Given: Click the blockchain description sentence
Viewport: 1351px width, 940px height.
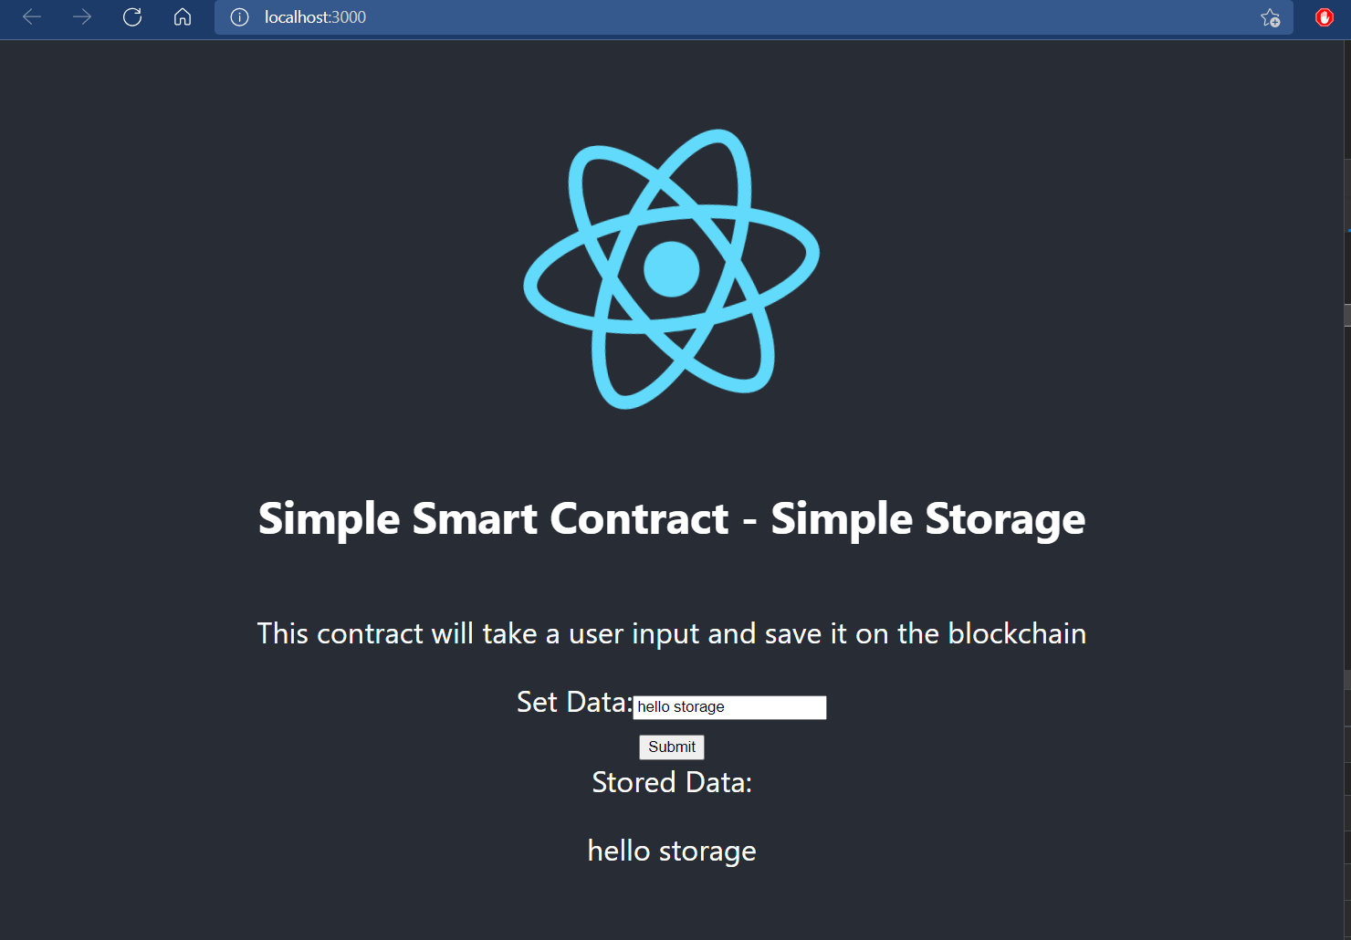Looking at the screenshot, I should click(x=672, y=633).
